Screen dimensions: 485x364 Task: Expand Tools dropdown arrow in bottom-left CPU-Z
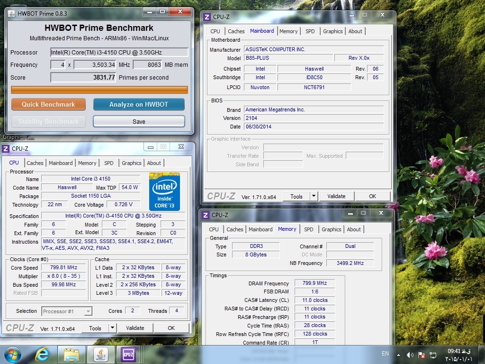(x=113, y=328)
